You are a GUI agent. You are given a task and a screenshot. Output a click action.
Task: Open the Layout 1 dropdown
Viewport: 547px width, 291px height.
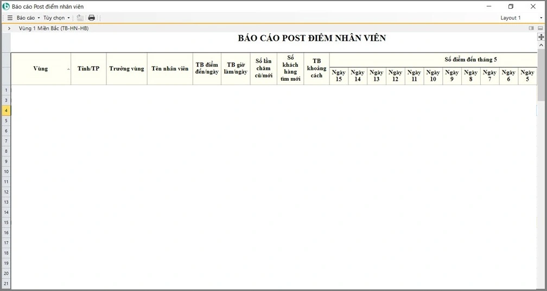click(520, 18)
